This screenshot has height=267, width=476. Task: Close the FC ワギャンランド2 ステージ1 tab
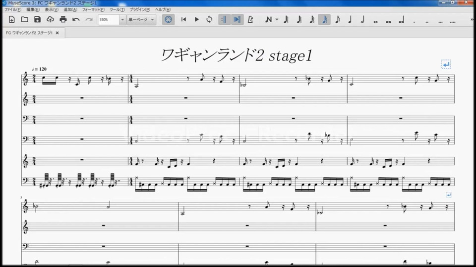point(57,33)
